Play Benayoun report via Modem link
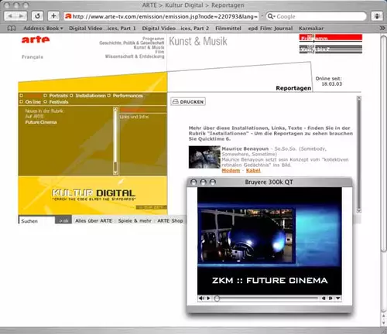The width and height of the screenshot is (387, 334). [x=231, y=171]
